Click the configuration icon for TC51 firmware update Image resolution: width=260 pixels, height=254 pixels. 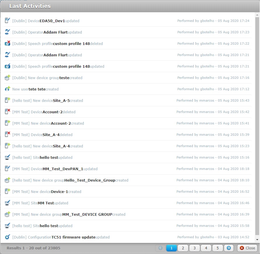(7, 237)
